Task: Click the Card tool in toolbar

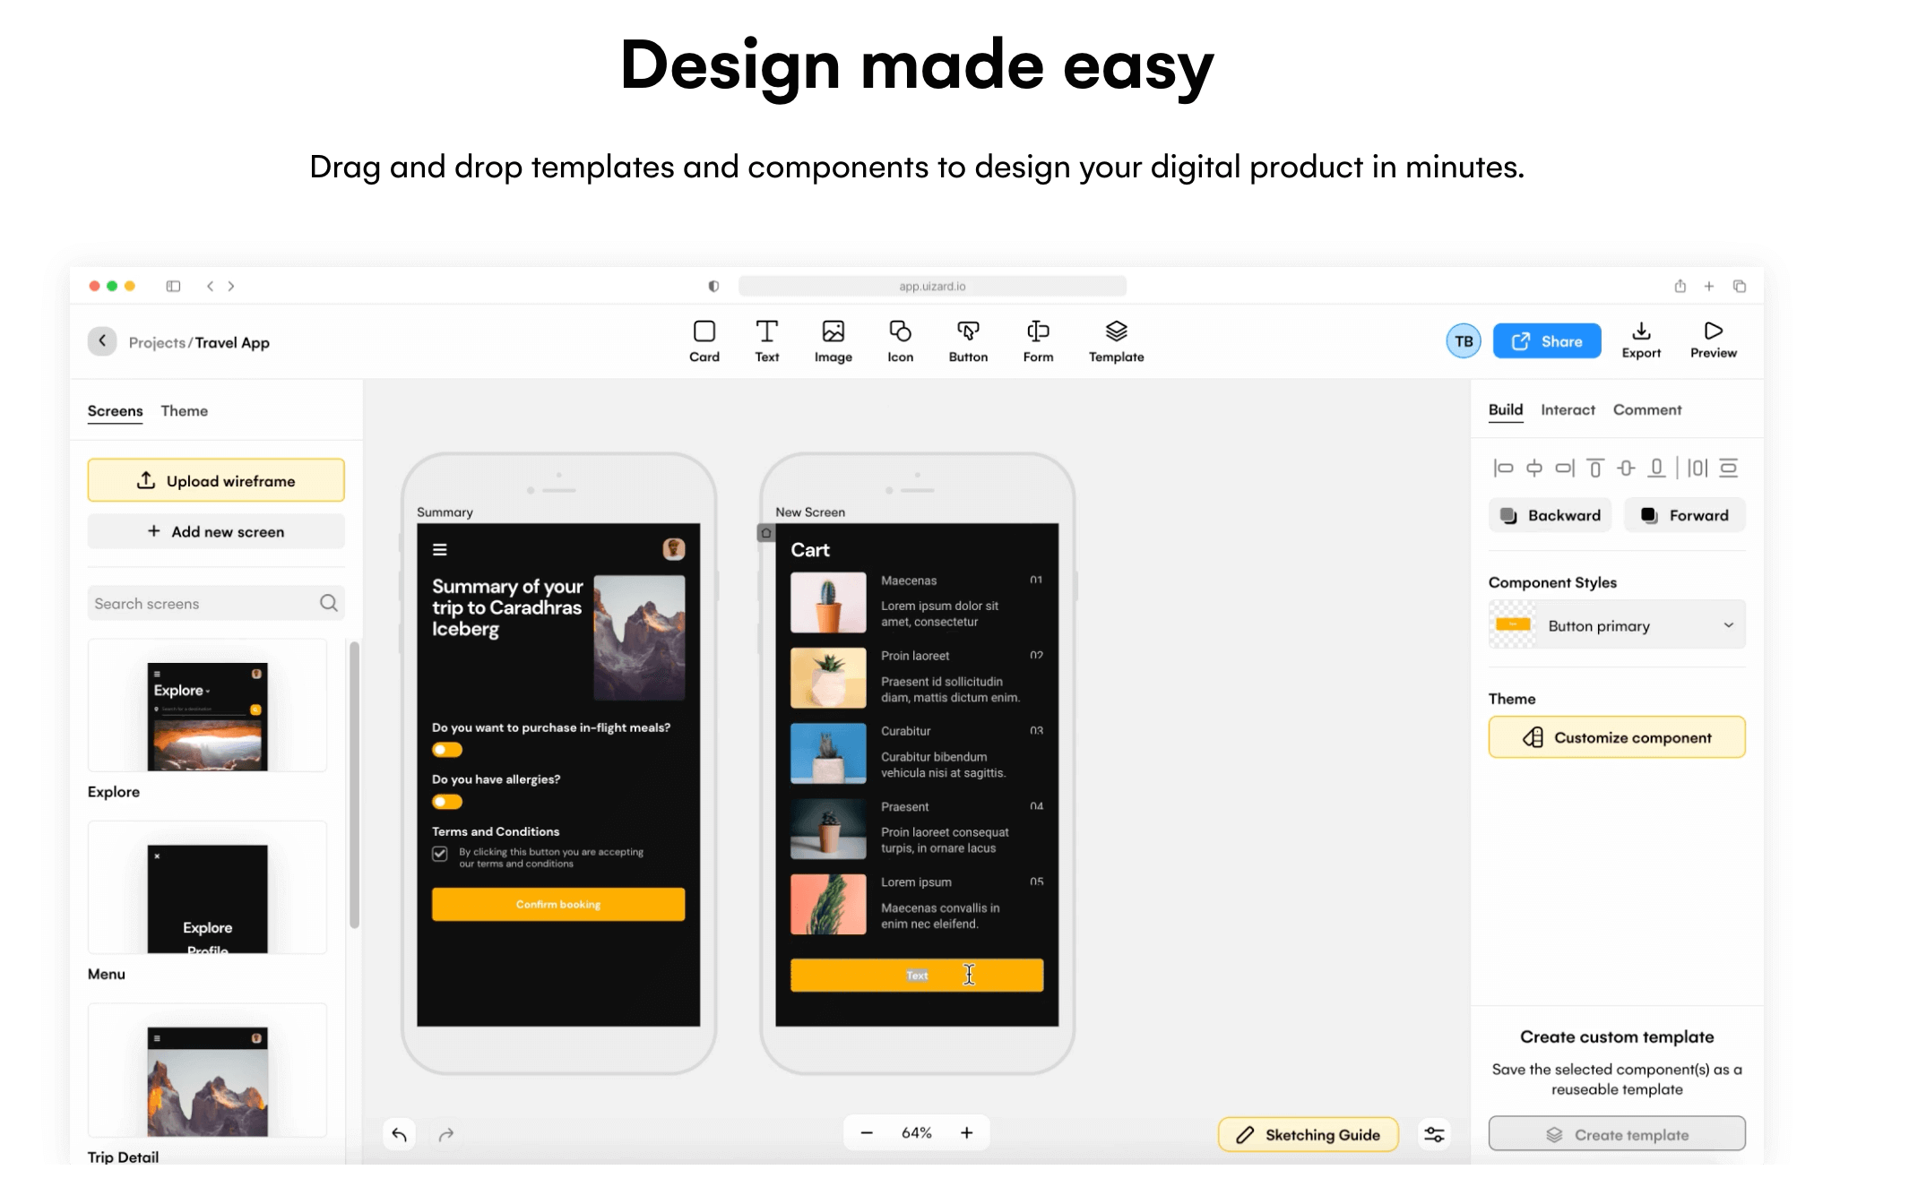Action: coord(702,341)
